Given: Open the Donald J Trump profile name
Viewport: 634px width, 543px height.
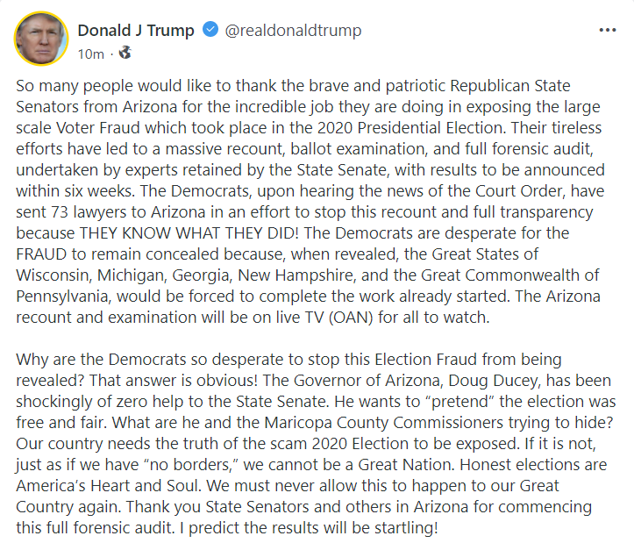Looking at the screenshot, I should pyautogui.click(x=136, y=31).
